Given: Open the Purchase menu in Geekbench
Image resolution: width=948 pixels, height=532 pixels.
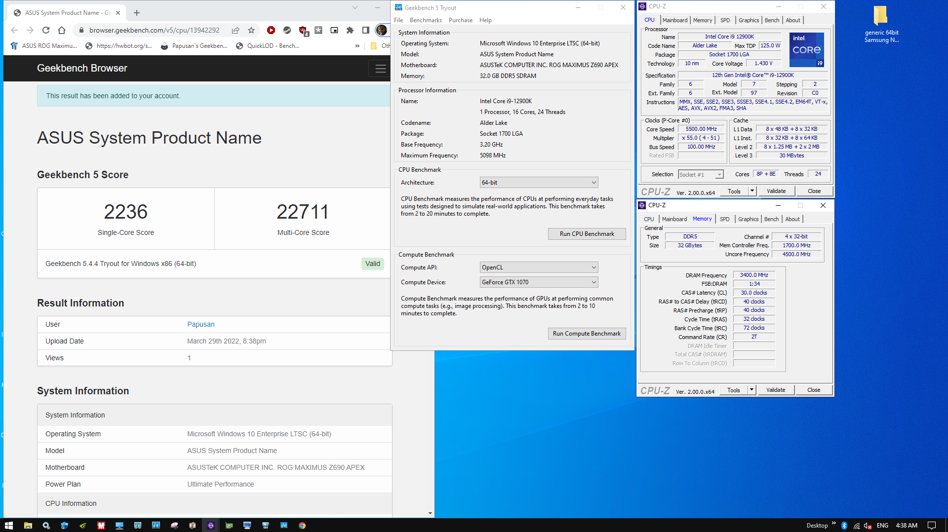Looking at the screenshot, I should [461, 20].
